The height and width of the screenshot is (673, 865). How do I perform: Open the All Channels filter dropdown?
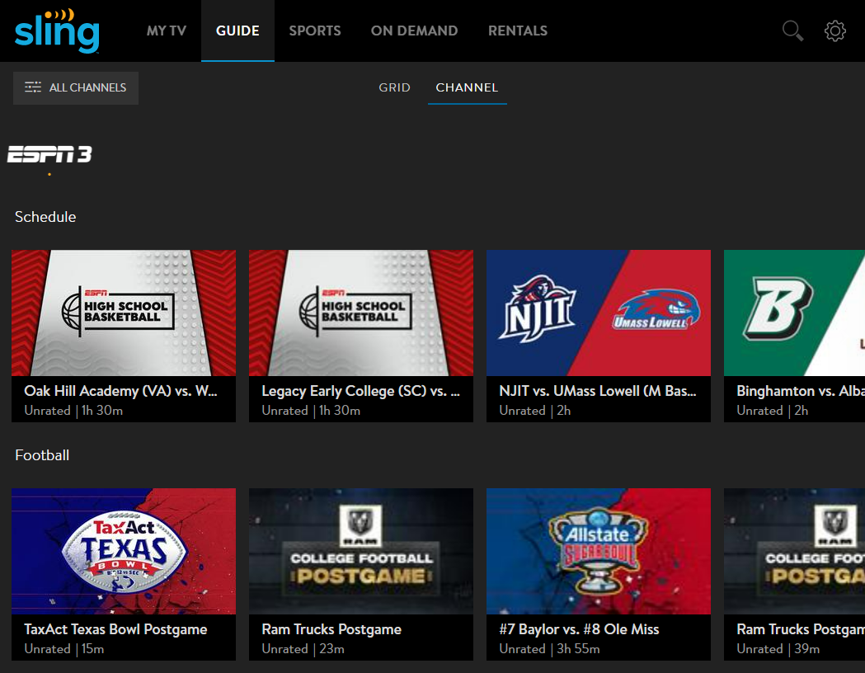click(76, 87)
